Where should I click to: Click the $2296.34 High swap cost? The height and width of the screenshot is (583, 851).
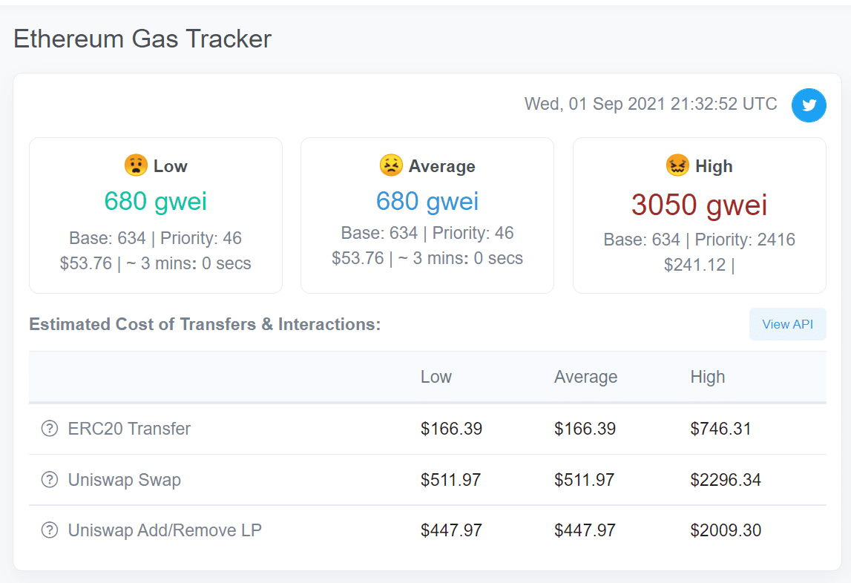[726, 480]
